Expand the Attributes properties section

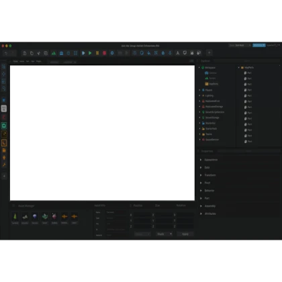click(201, 214)
